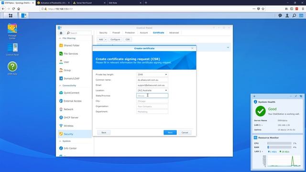Open DSM Help desktop icon

(x=12, y=68)
